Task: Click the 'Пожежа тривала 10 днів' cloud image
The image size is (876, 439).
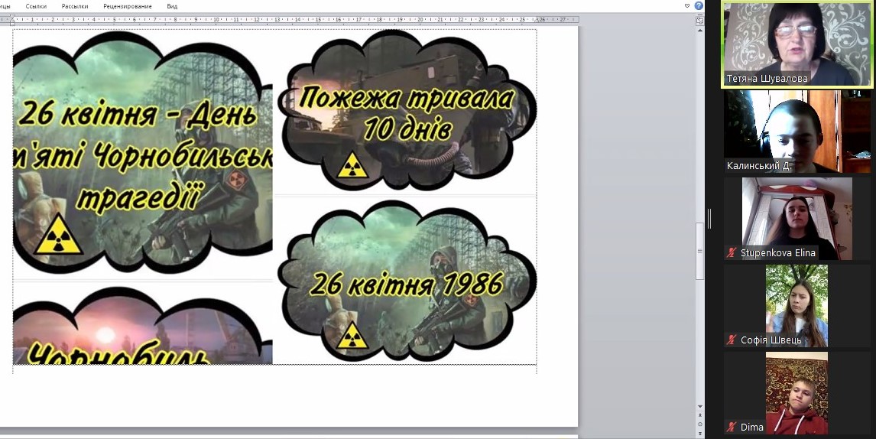Action: point(409,111)
